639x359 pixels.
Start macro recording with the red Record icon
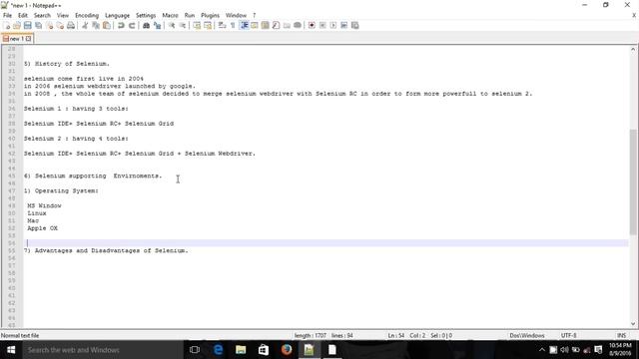point(312,26)
